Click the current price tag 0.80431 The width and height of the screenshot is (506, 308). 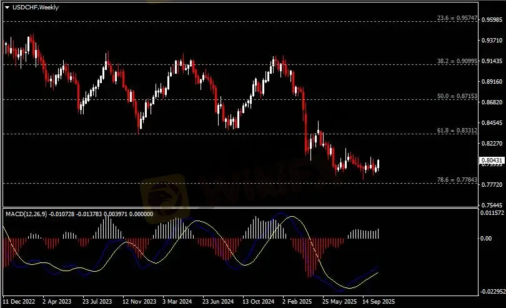click(492, 160)
